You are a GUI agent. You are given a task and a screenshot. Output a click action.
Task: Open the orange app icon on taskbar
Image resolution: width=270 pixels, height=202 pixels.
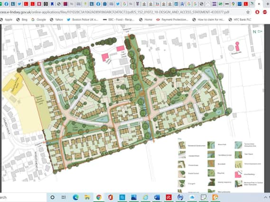pos(215,197)
